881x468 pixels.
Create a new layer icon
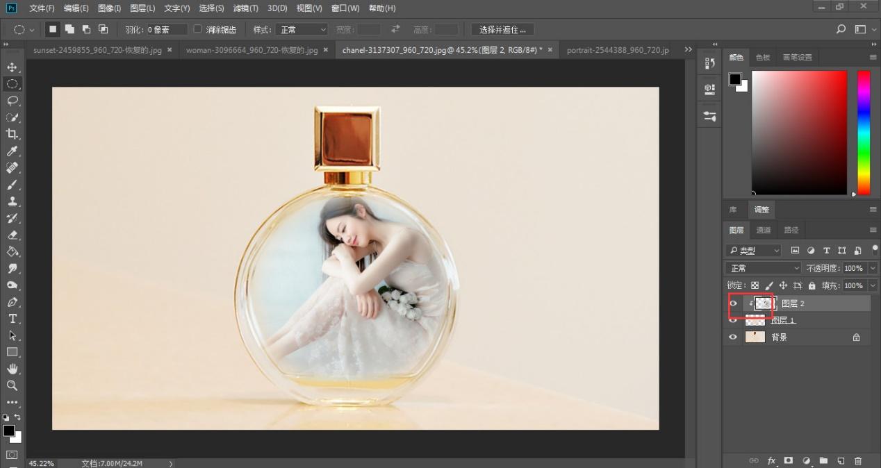click(x=841, y=460)
